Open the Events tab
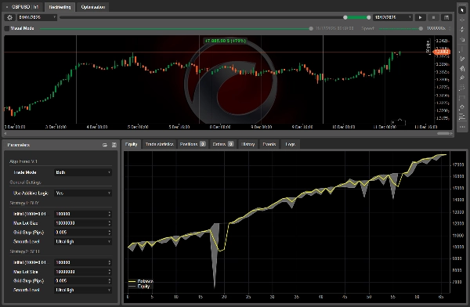This screenshot has height=307, width=470. click(269, 144)
